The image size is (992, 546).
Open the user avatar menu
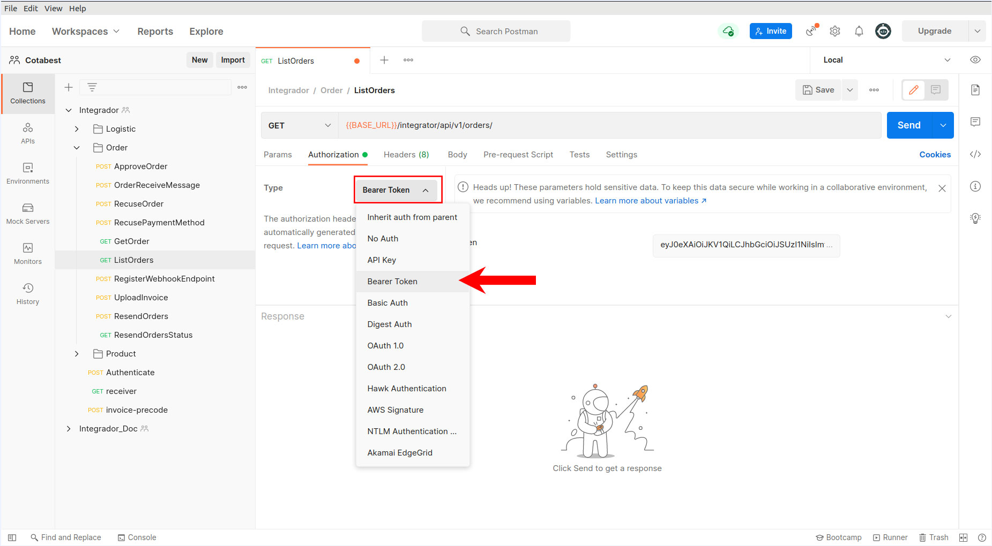pos(883,31)
